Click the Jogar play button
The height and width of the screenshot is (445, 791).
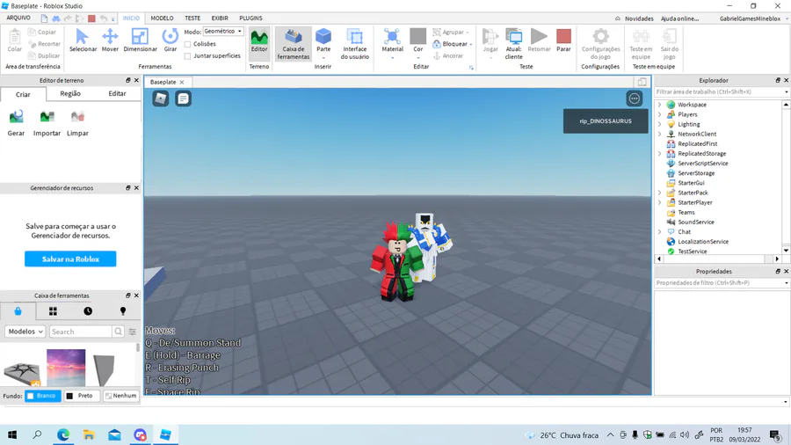click(490, 40)
